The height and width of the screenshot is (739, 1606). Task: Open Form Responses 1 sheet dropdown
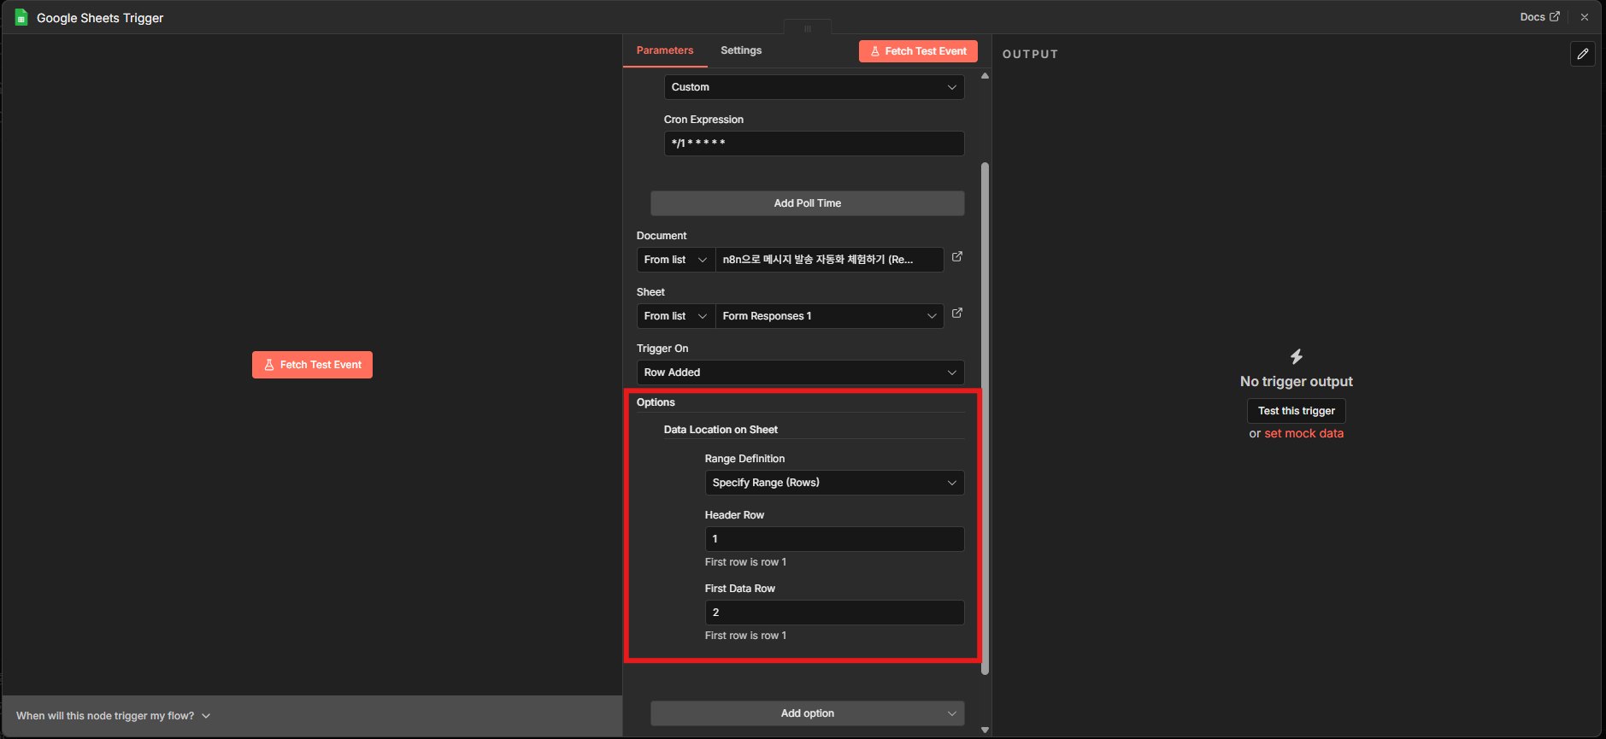click(x=828, y=316)
